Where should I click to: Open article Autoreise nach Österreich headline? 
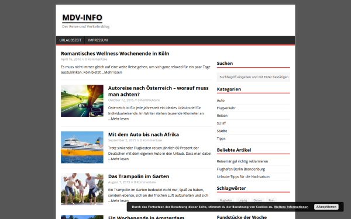(x=159, y=91)
